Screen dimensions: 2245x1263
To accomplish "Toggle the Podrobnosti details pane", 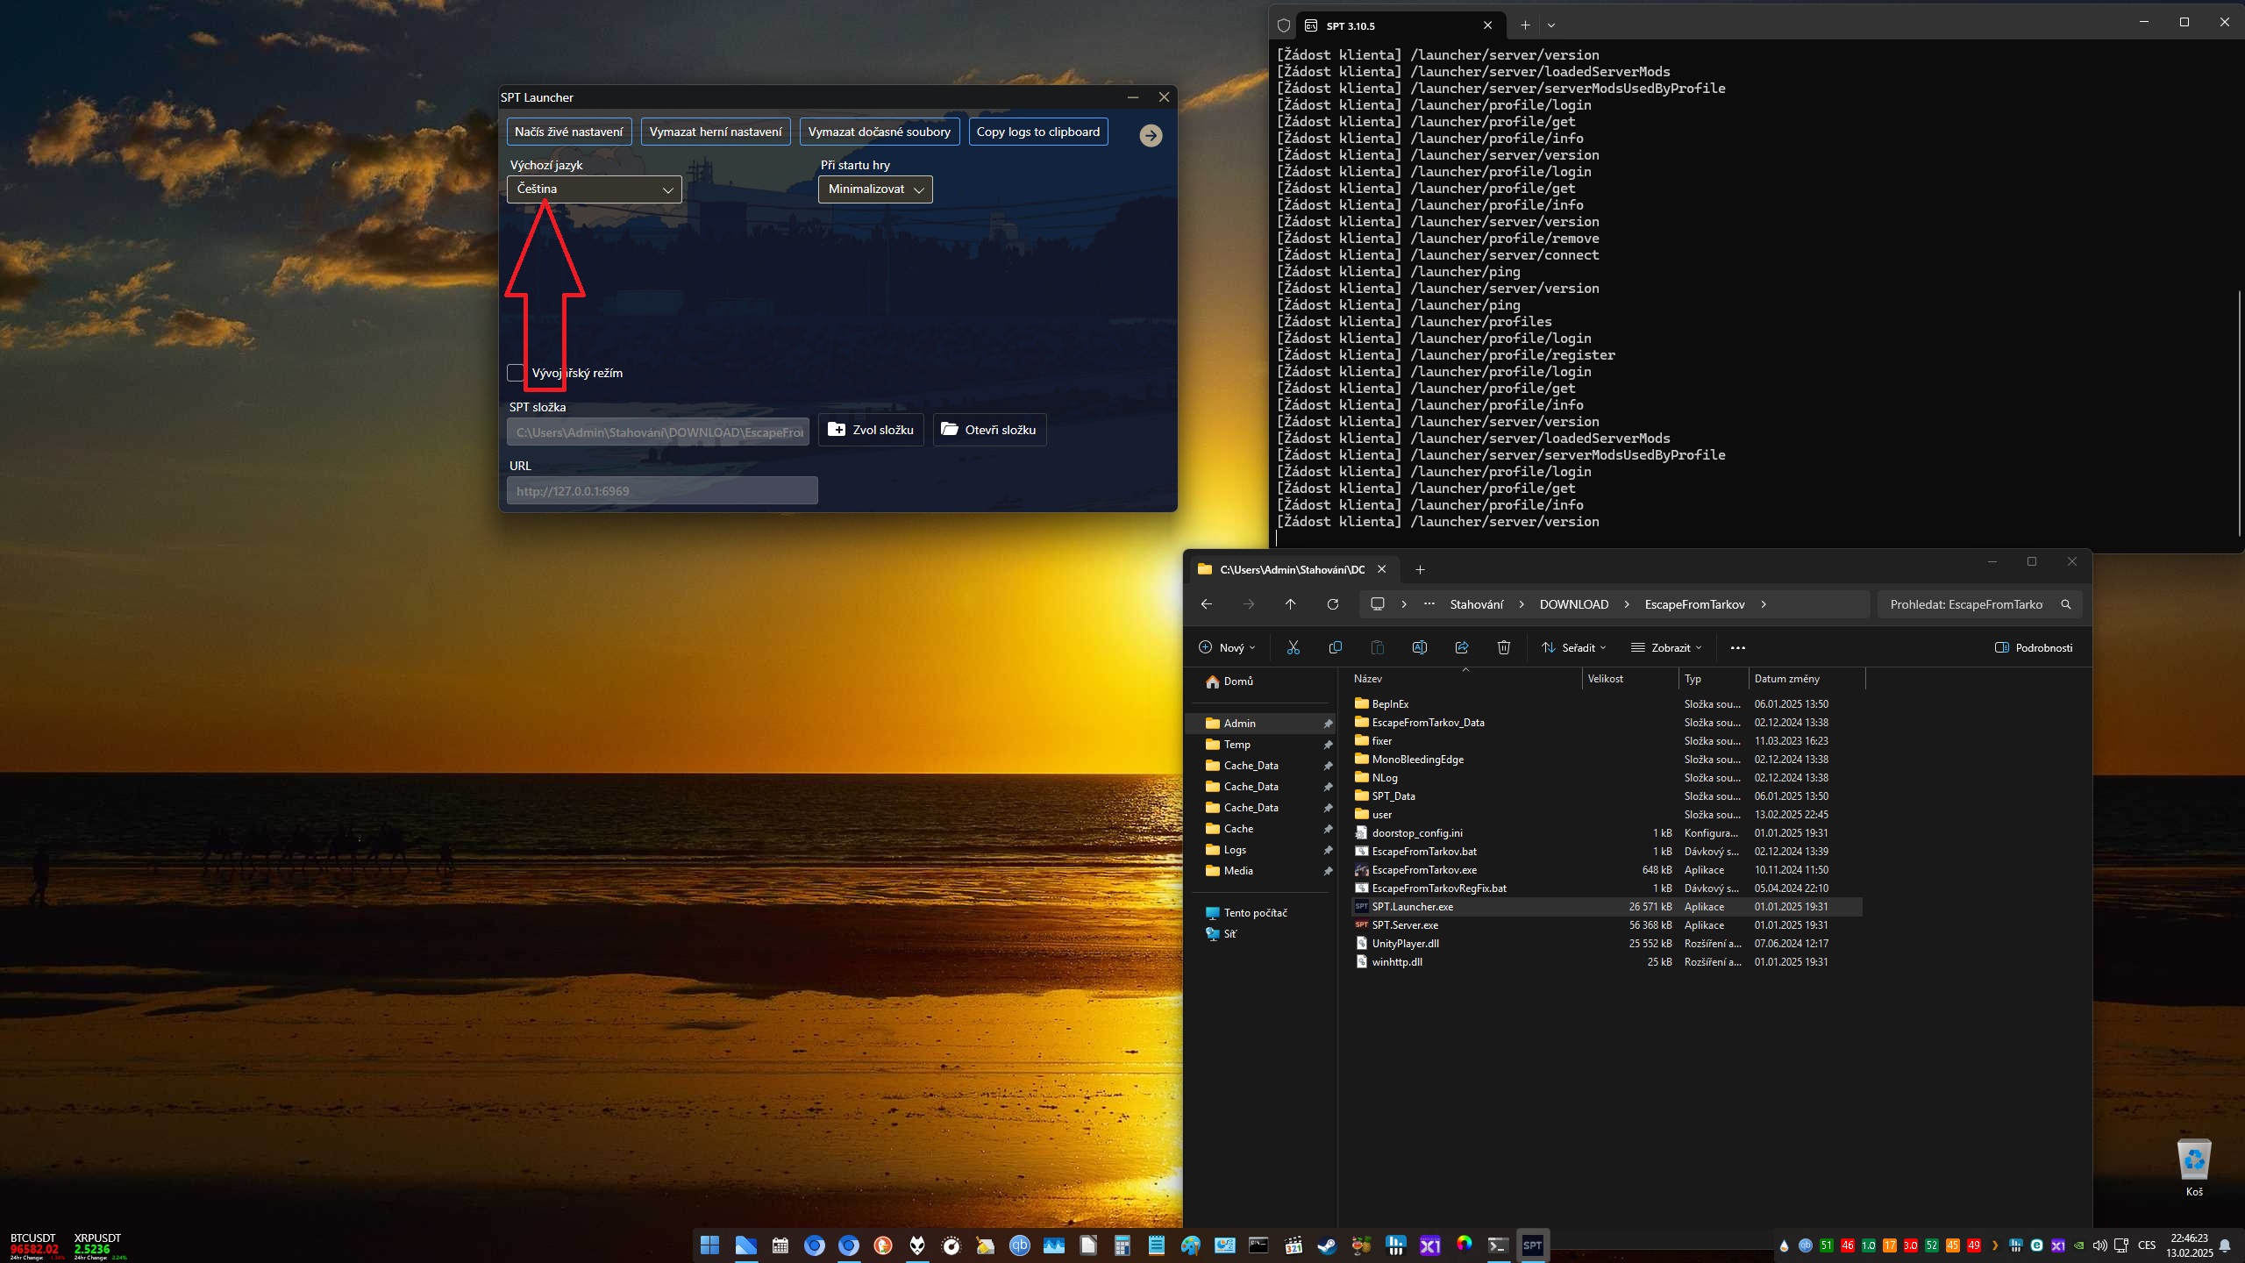I will point(2034,647).
